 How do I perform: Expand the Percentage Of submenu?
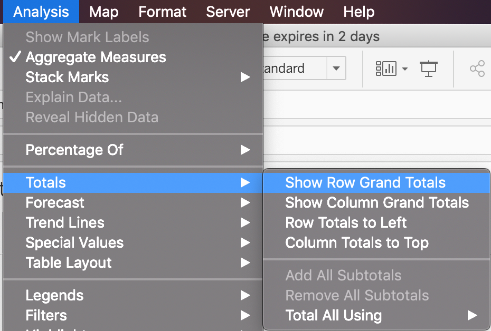click(x=74, y=150)
